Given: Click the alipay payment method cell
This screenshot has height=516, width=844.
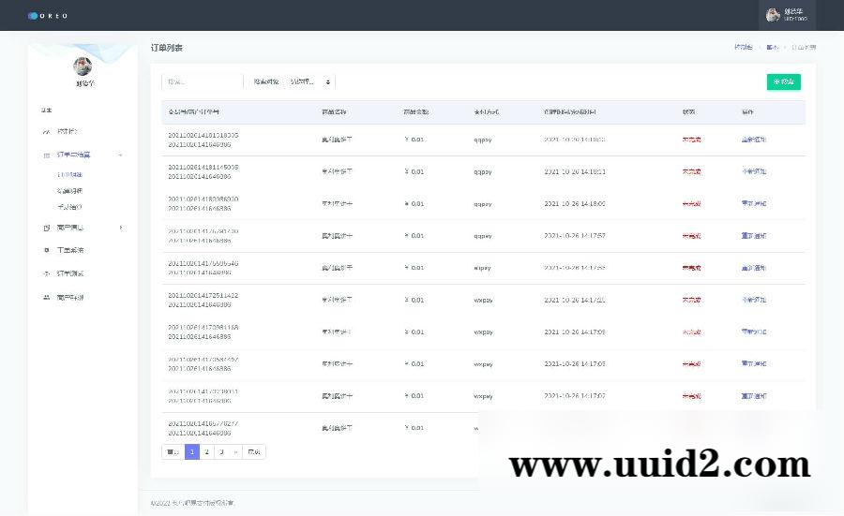Looking at the screenshot, I should pos(482,268).
